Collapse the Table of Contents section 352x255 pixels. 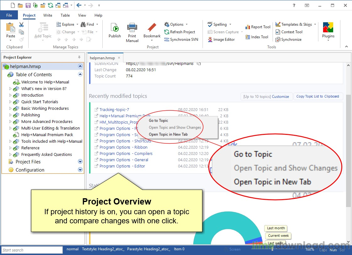[80, 74]
